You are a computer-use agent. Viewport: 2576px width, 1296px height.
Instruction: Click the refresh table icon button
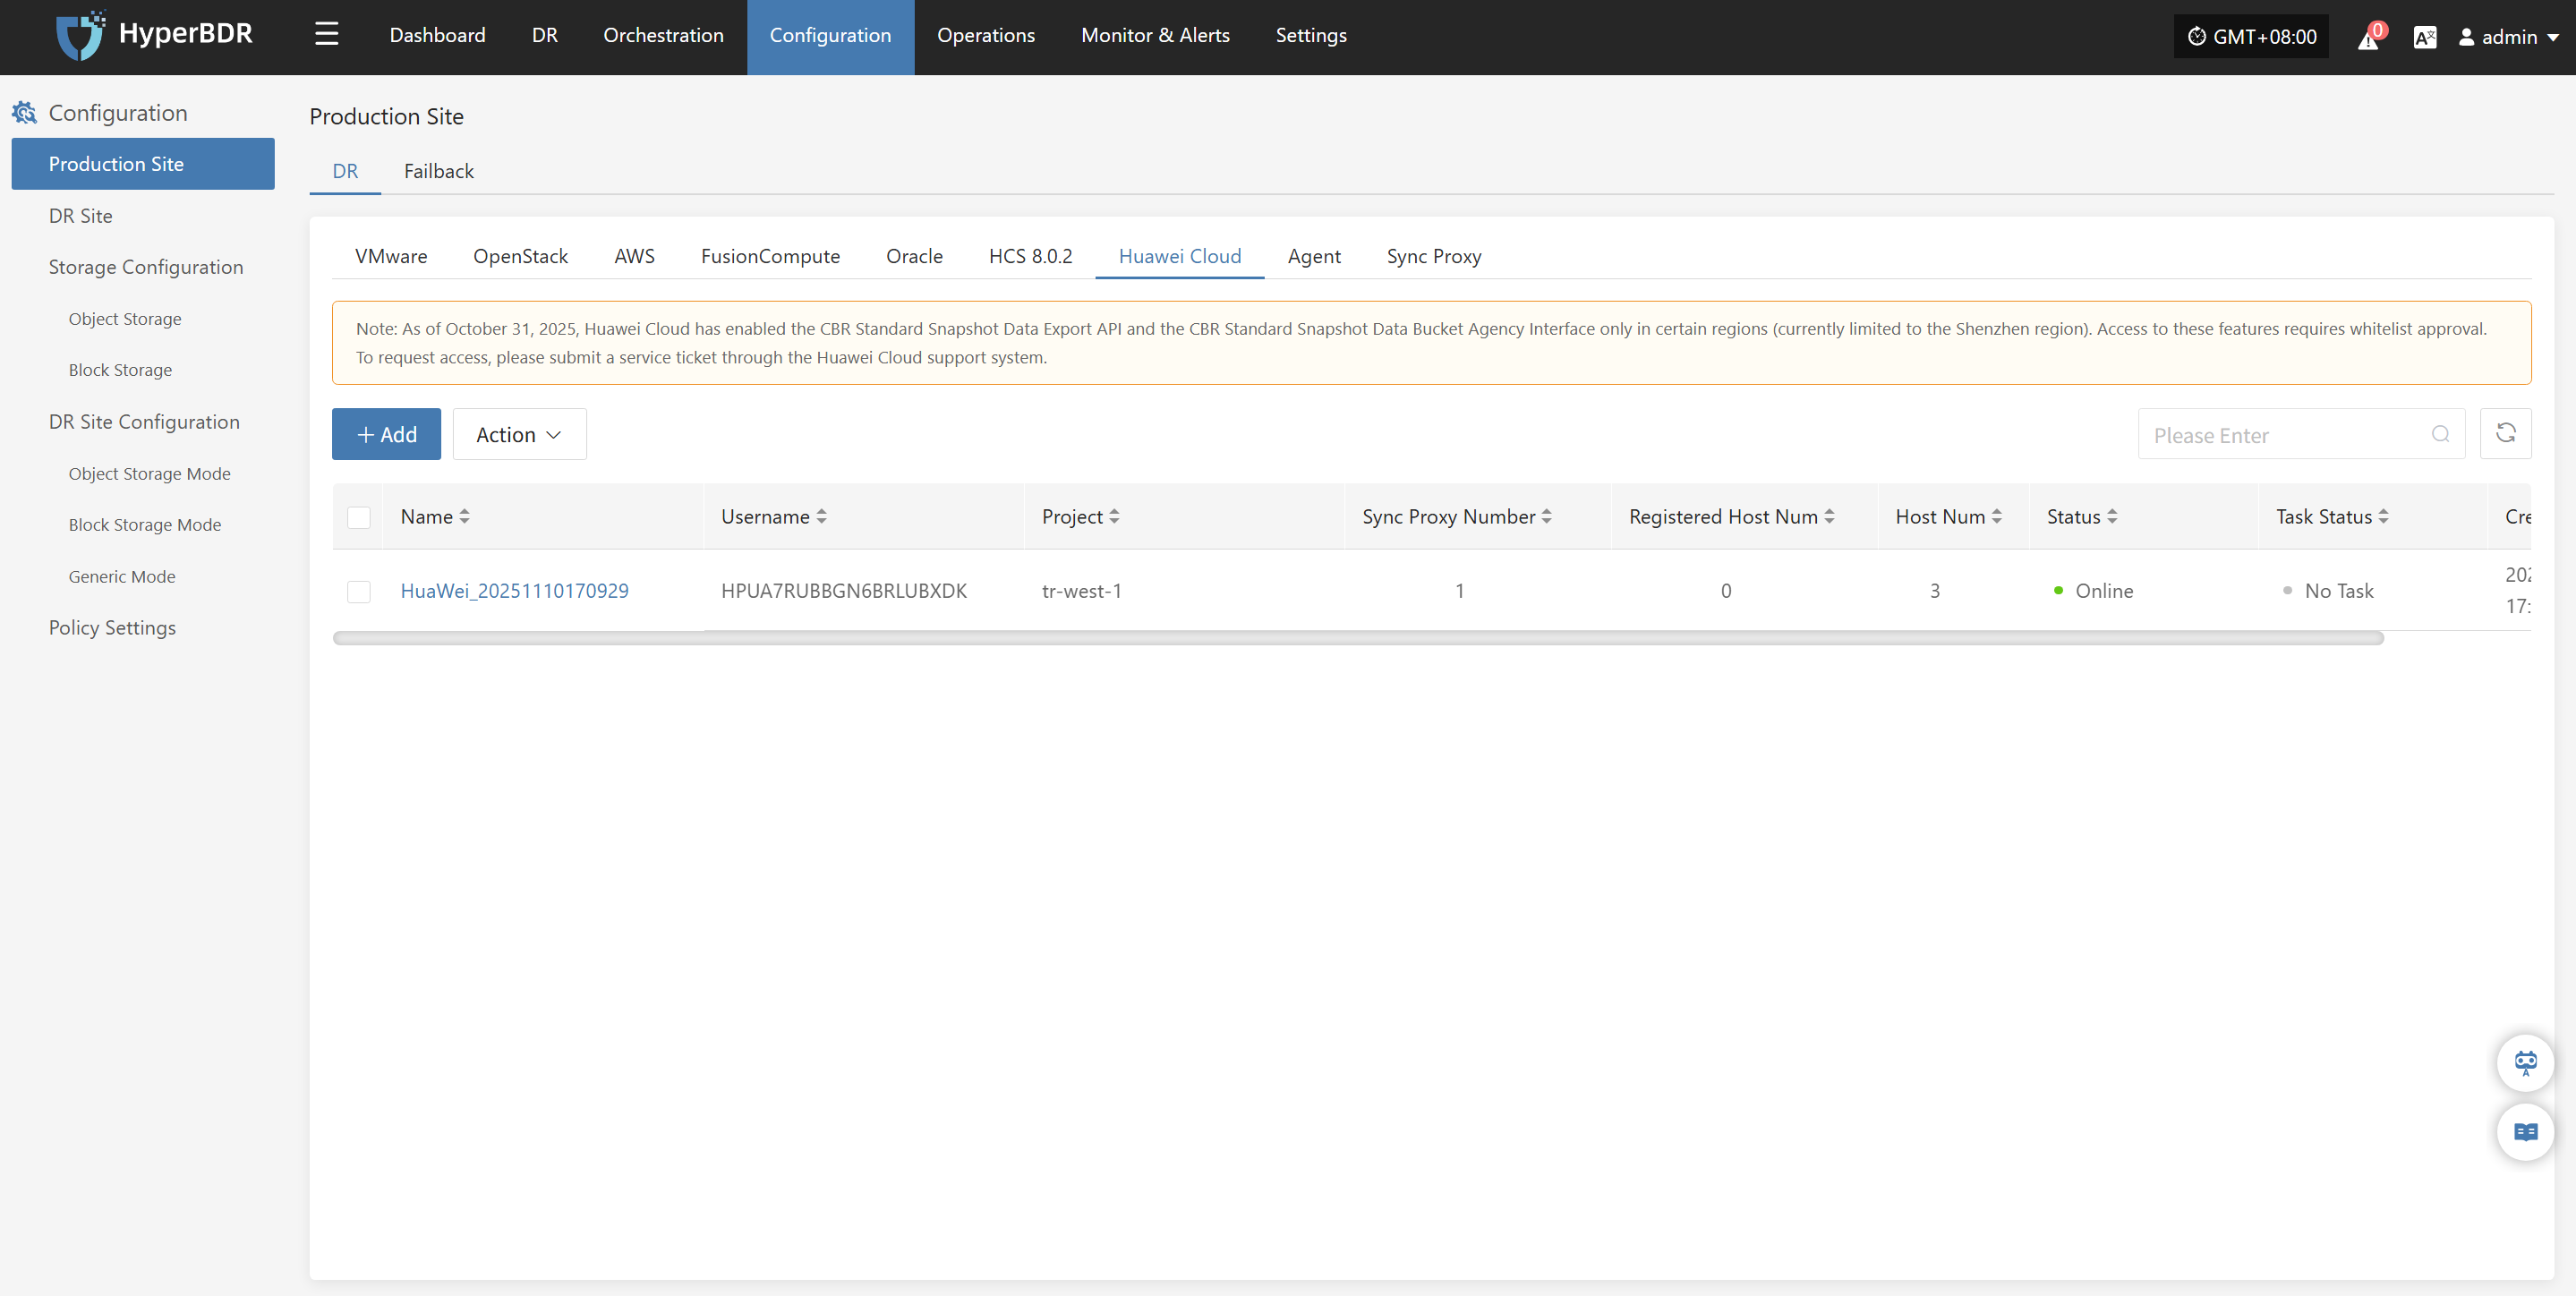click(x=2505, y=433)
